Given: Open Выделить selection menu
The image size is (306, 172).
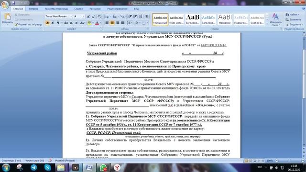Looking at the screenshot, I should tap(295, 24).
